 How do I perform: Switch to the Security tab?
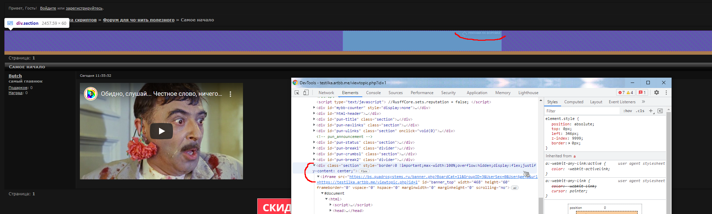coord(448,93)
